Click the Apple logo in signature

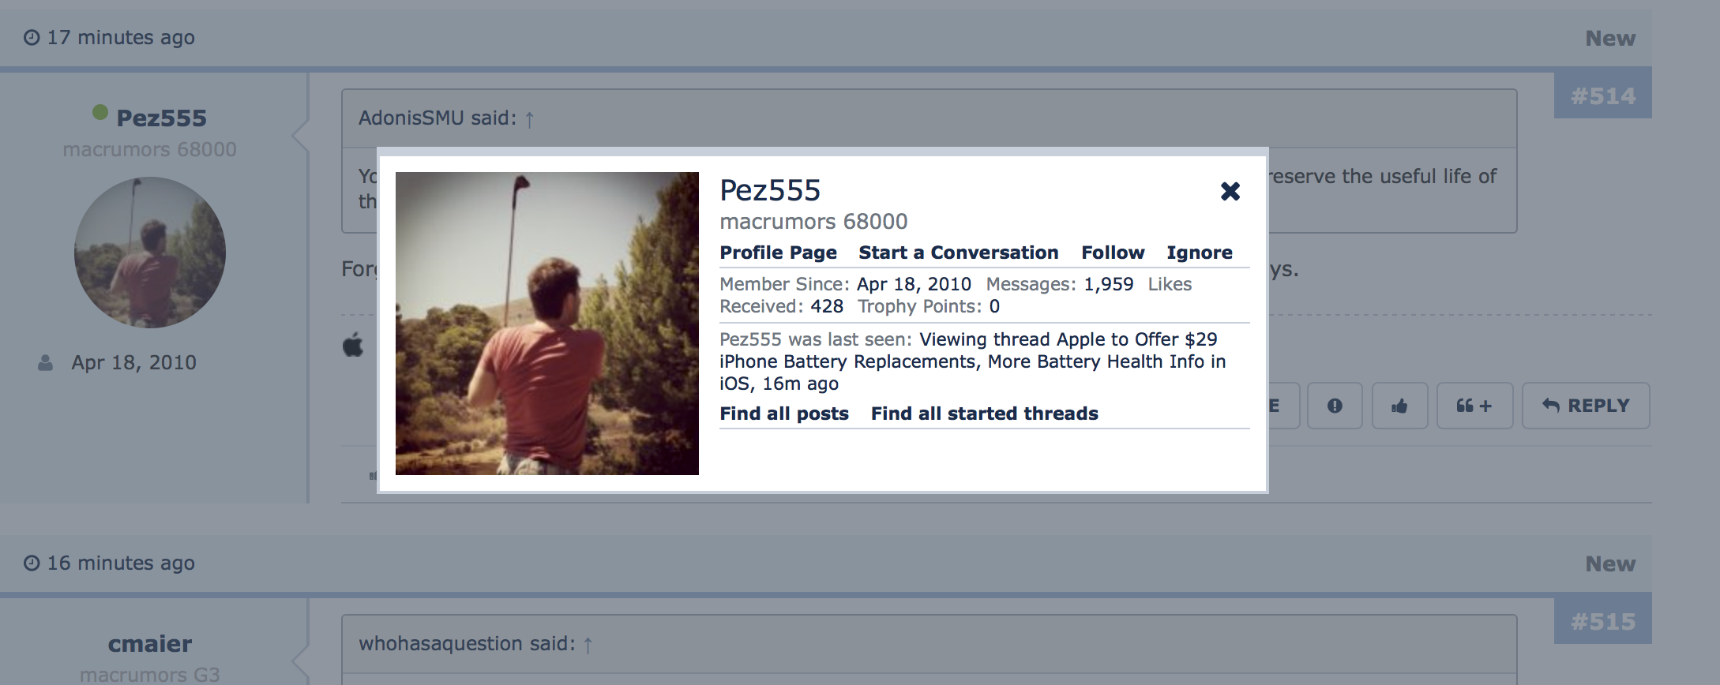coord(353,345)
